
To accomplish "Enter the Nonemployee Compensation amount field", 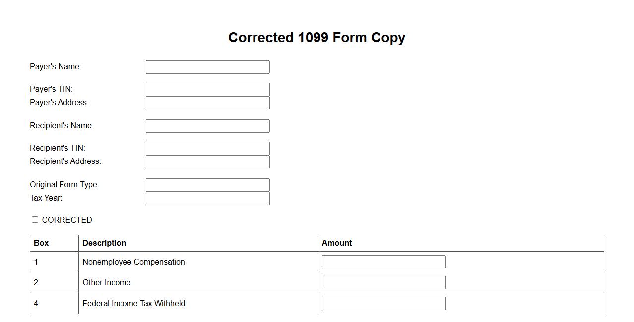I will point(383,262).
